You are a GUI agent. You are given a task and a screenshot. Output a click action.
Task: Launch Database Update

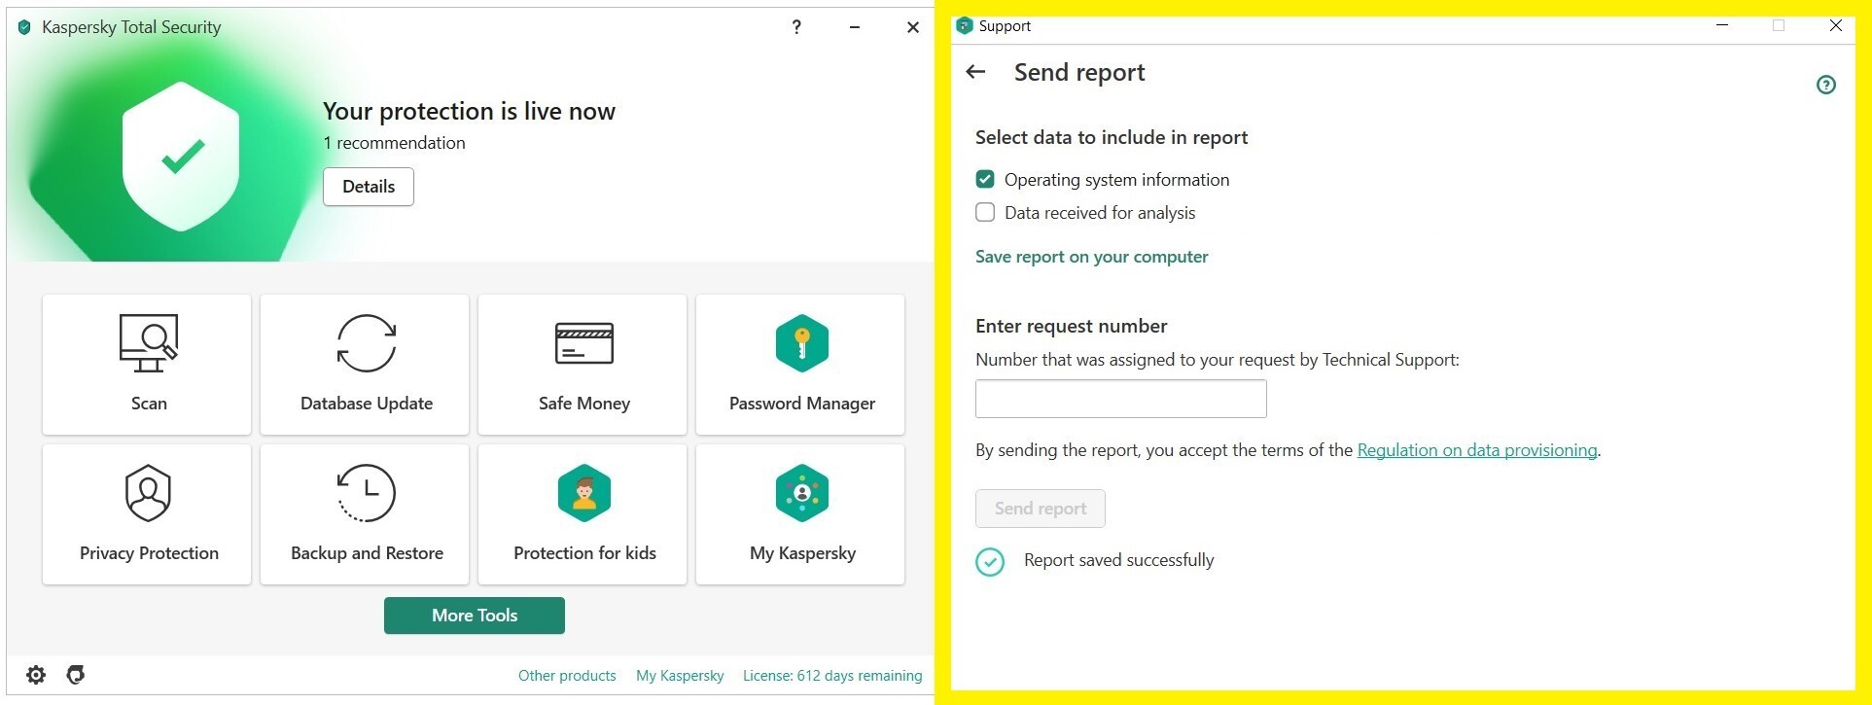tap(365, 365)
